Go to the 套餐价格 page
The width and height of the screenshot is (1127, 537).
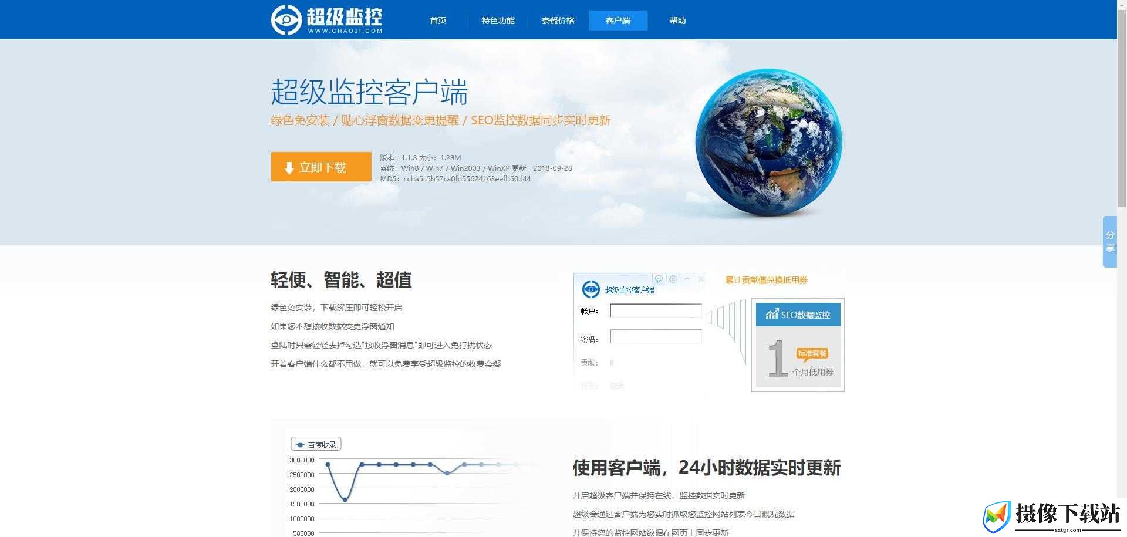tap(558, 21)
